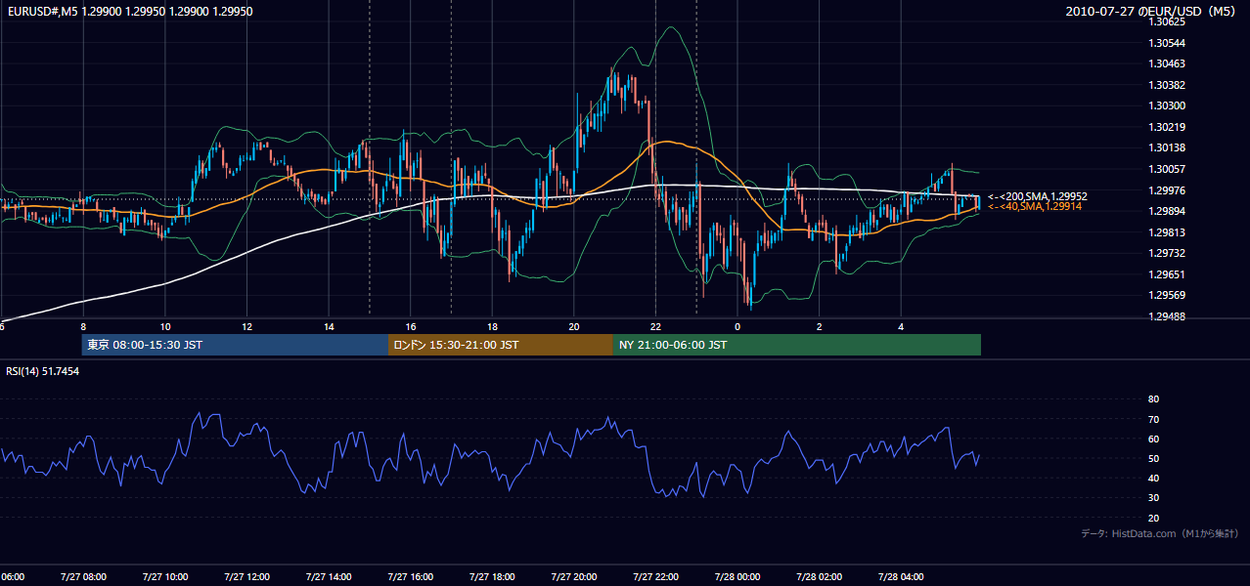Click price axis label 1.30382
This screenshot has width=1250, height=586.
click(1167, 85)
